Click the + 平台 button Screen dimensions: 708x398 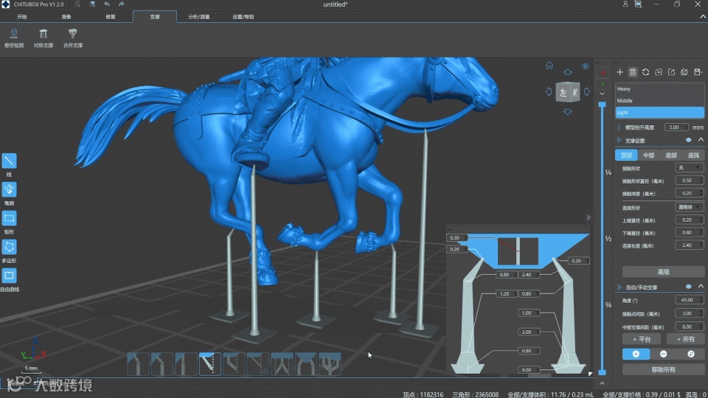[642, 339]
